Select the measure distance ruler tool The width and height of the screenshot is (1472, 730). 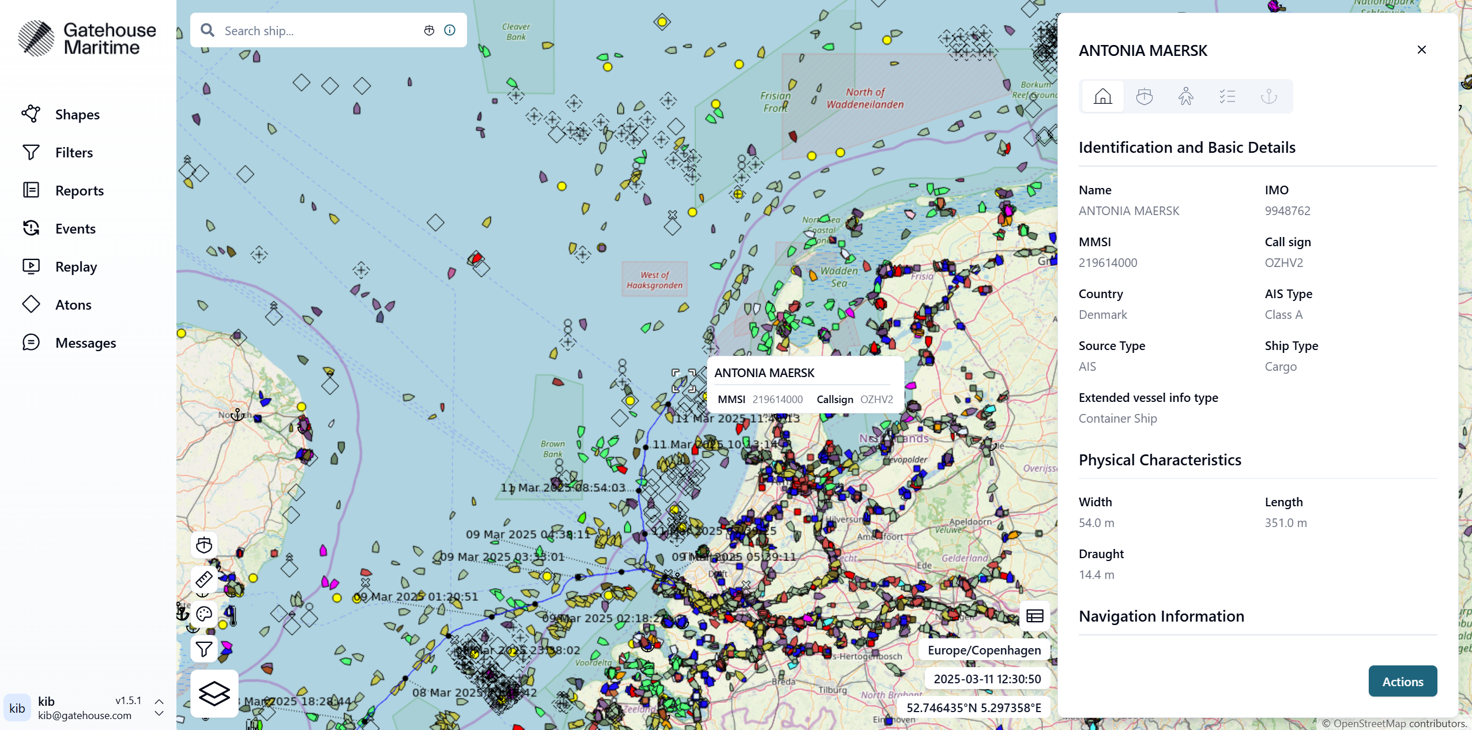click(x=204, y=579)
